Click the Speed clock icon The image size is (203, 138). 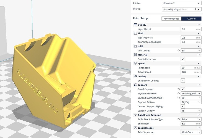135,63
